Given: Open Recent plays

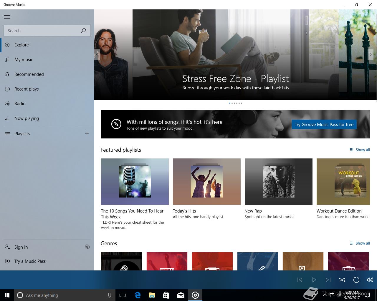Looking at the screenshot, I should pyautogui.click(x=47, y=89).
